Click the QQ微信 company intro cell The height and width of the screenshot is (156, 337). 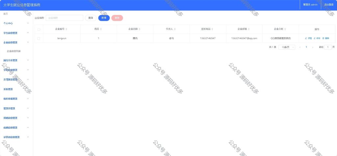click(x=280, y=38)
